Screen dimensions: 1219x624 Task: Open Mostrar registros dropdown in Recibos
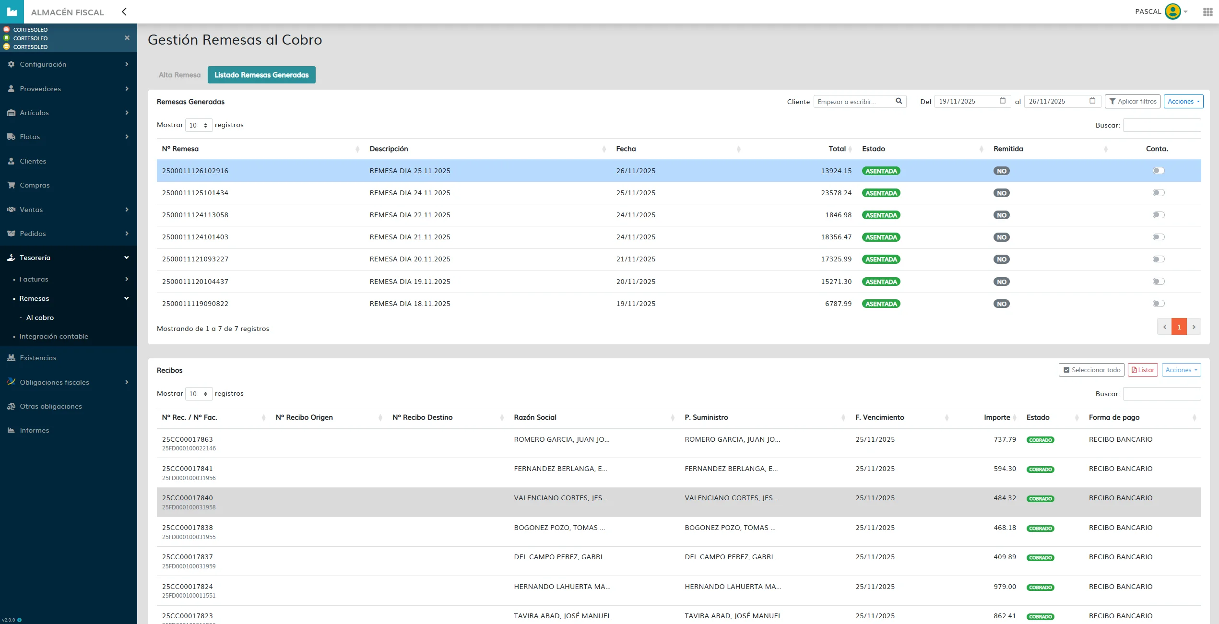199,394
